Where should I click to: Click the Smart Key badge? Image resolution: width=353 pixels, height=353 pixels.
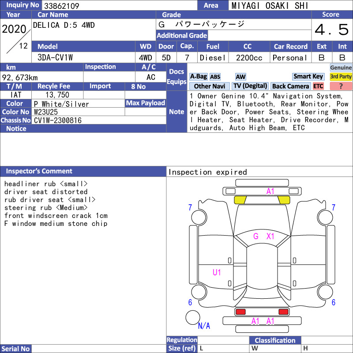308,76
